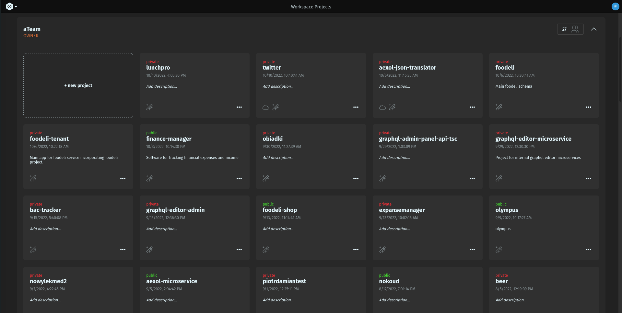Screen dimensions: 622x313
Task: Click magic wand icon on olympus card
Action: point(499,250)
